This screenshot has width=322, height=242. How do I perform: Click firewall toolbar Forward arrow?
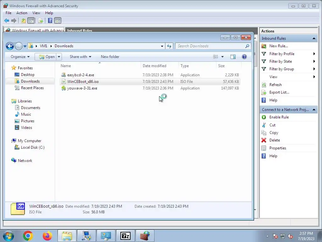coord(14,20)
